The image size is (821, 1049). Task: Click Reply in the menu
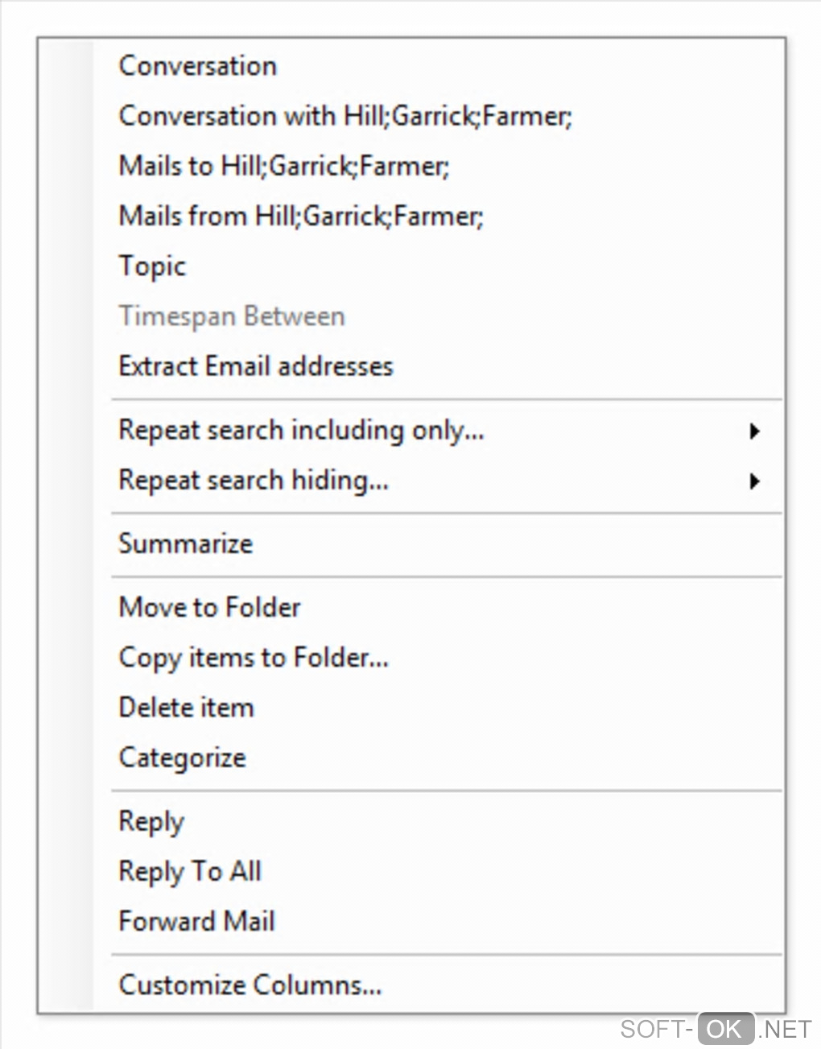tap(151, 821)
